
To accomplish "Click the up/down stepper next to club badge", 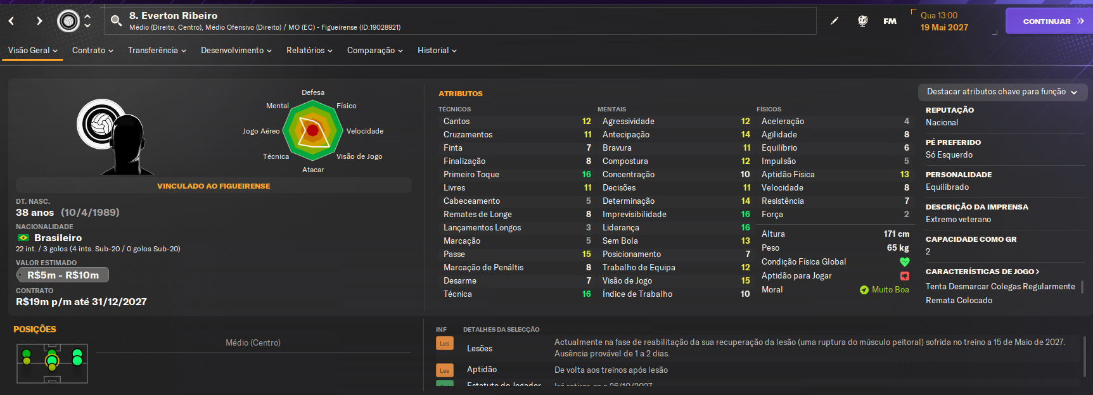I will [87, 21].
